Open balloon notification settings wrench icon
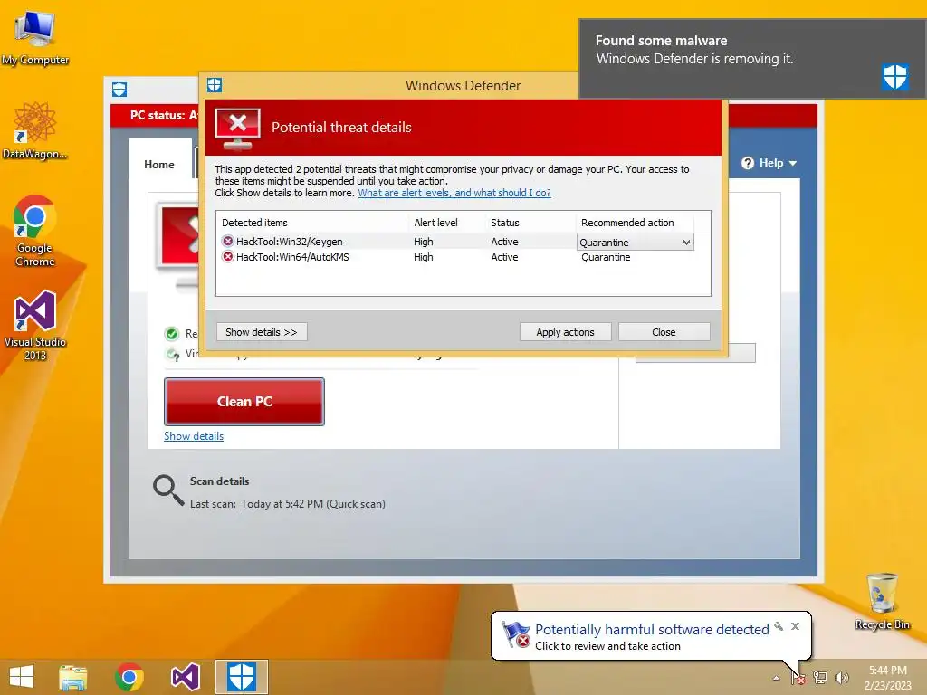Image resolution: width=927 pixels, height=695 pixels. [x=779, y=626]
